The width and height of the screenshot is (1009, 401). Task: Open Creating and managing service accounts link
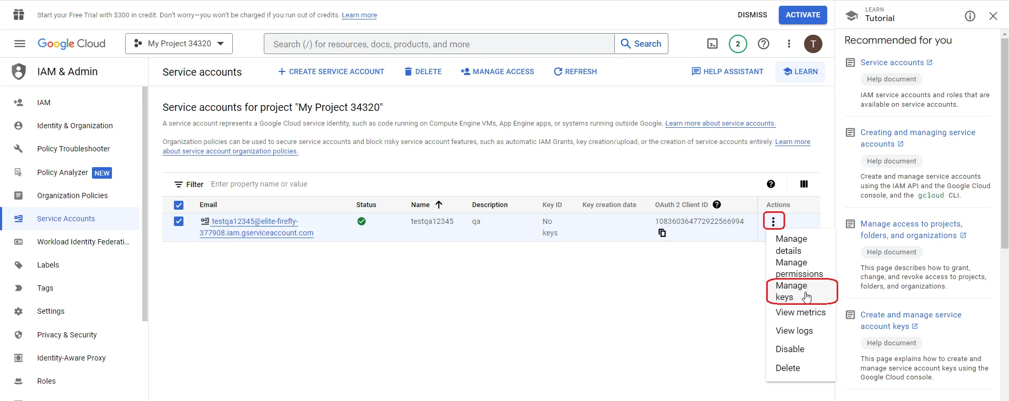click(918, 138)
